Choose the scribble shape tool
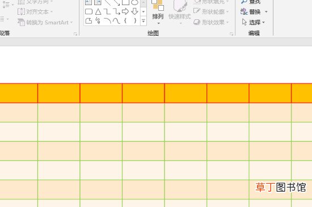This screenshot has height=207, width=312. point(98,20)
